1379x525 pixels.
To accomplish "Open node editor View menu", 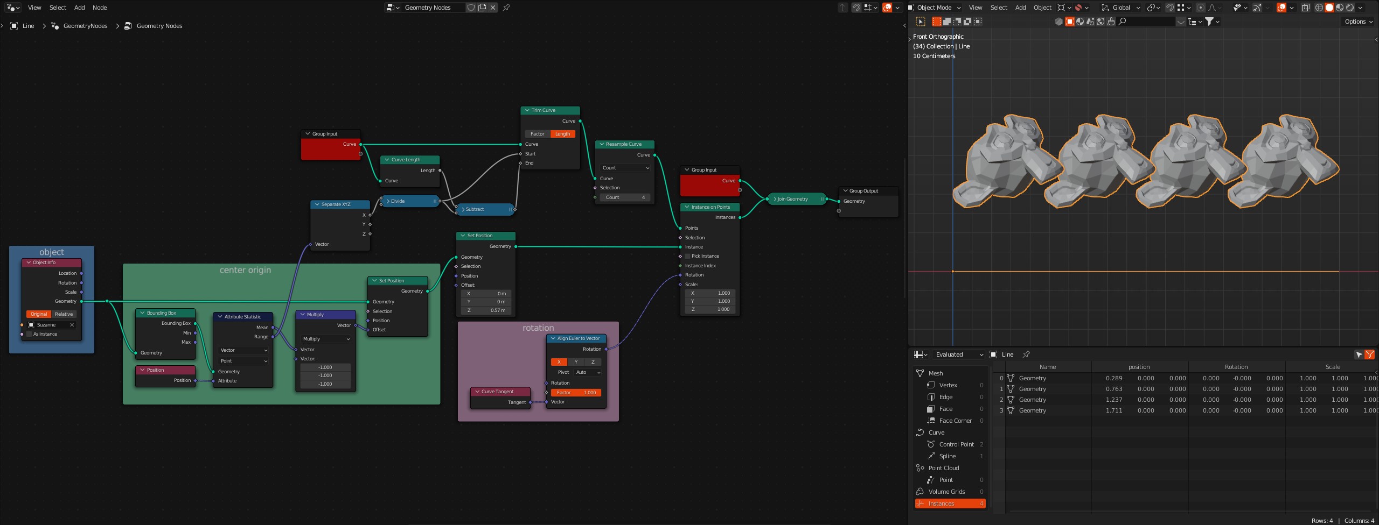I will (34, 8).
